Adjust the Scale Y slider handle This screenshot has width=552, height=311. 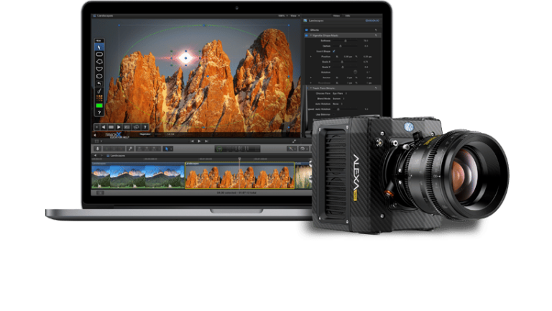click(x=343, y=68)
